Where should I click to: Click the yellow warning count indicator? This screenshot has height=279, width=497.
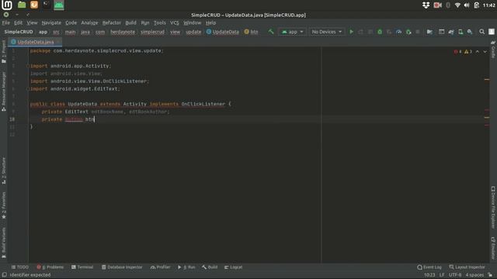[x=468, y=52]
